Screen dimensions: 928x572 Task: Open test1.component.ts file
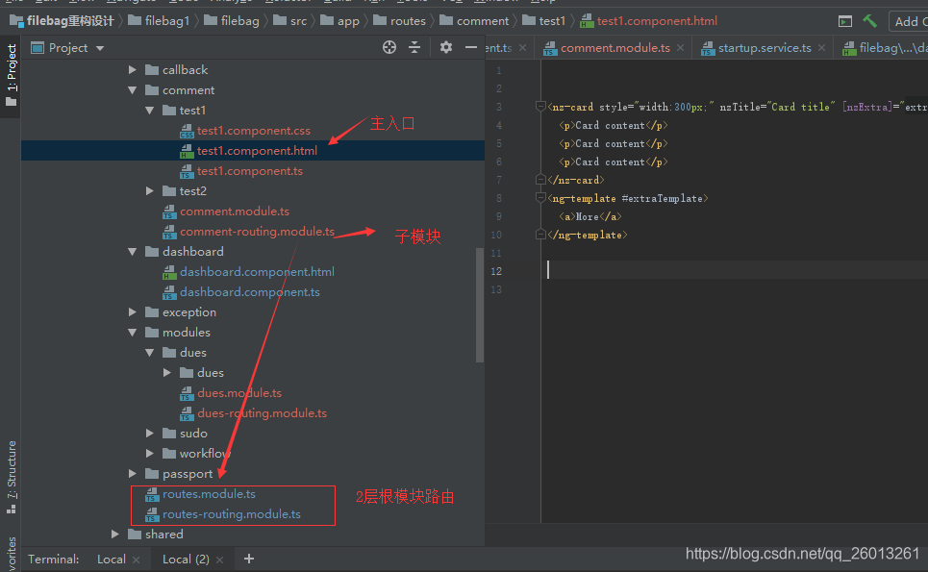(x=250, y=171)
